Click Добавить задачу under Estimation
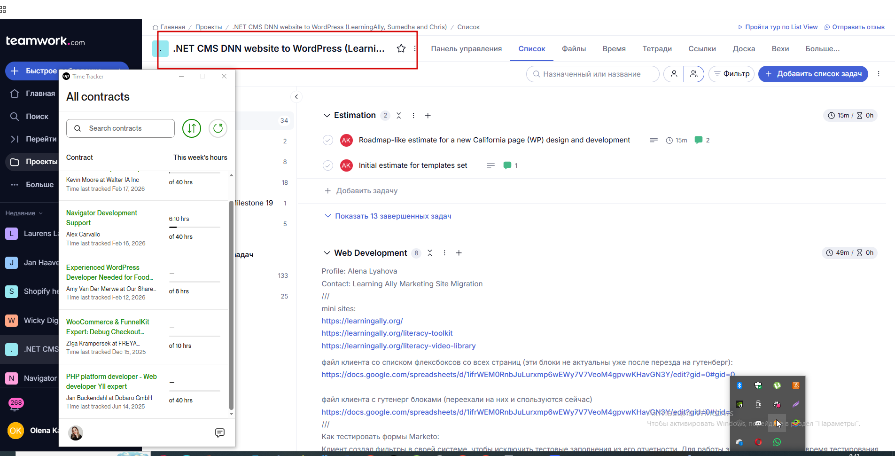 coord(361,191)
